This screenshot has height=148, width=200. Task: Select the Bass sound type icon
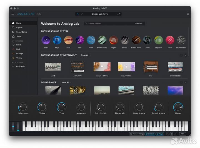[46, 40]
